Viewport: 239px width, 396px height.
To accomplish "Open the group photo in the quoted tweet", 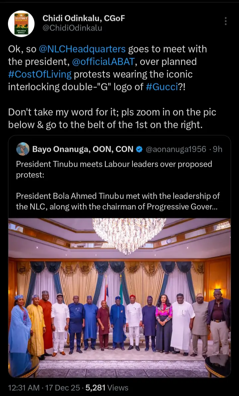I will (x=119, y=297).
